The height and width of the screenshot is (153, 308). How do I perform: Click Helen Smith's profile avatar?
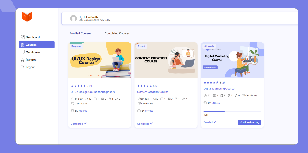point(73,18)
